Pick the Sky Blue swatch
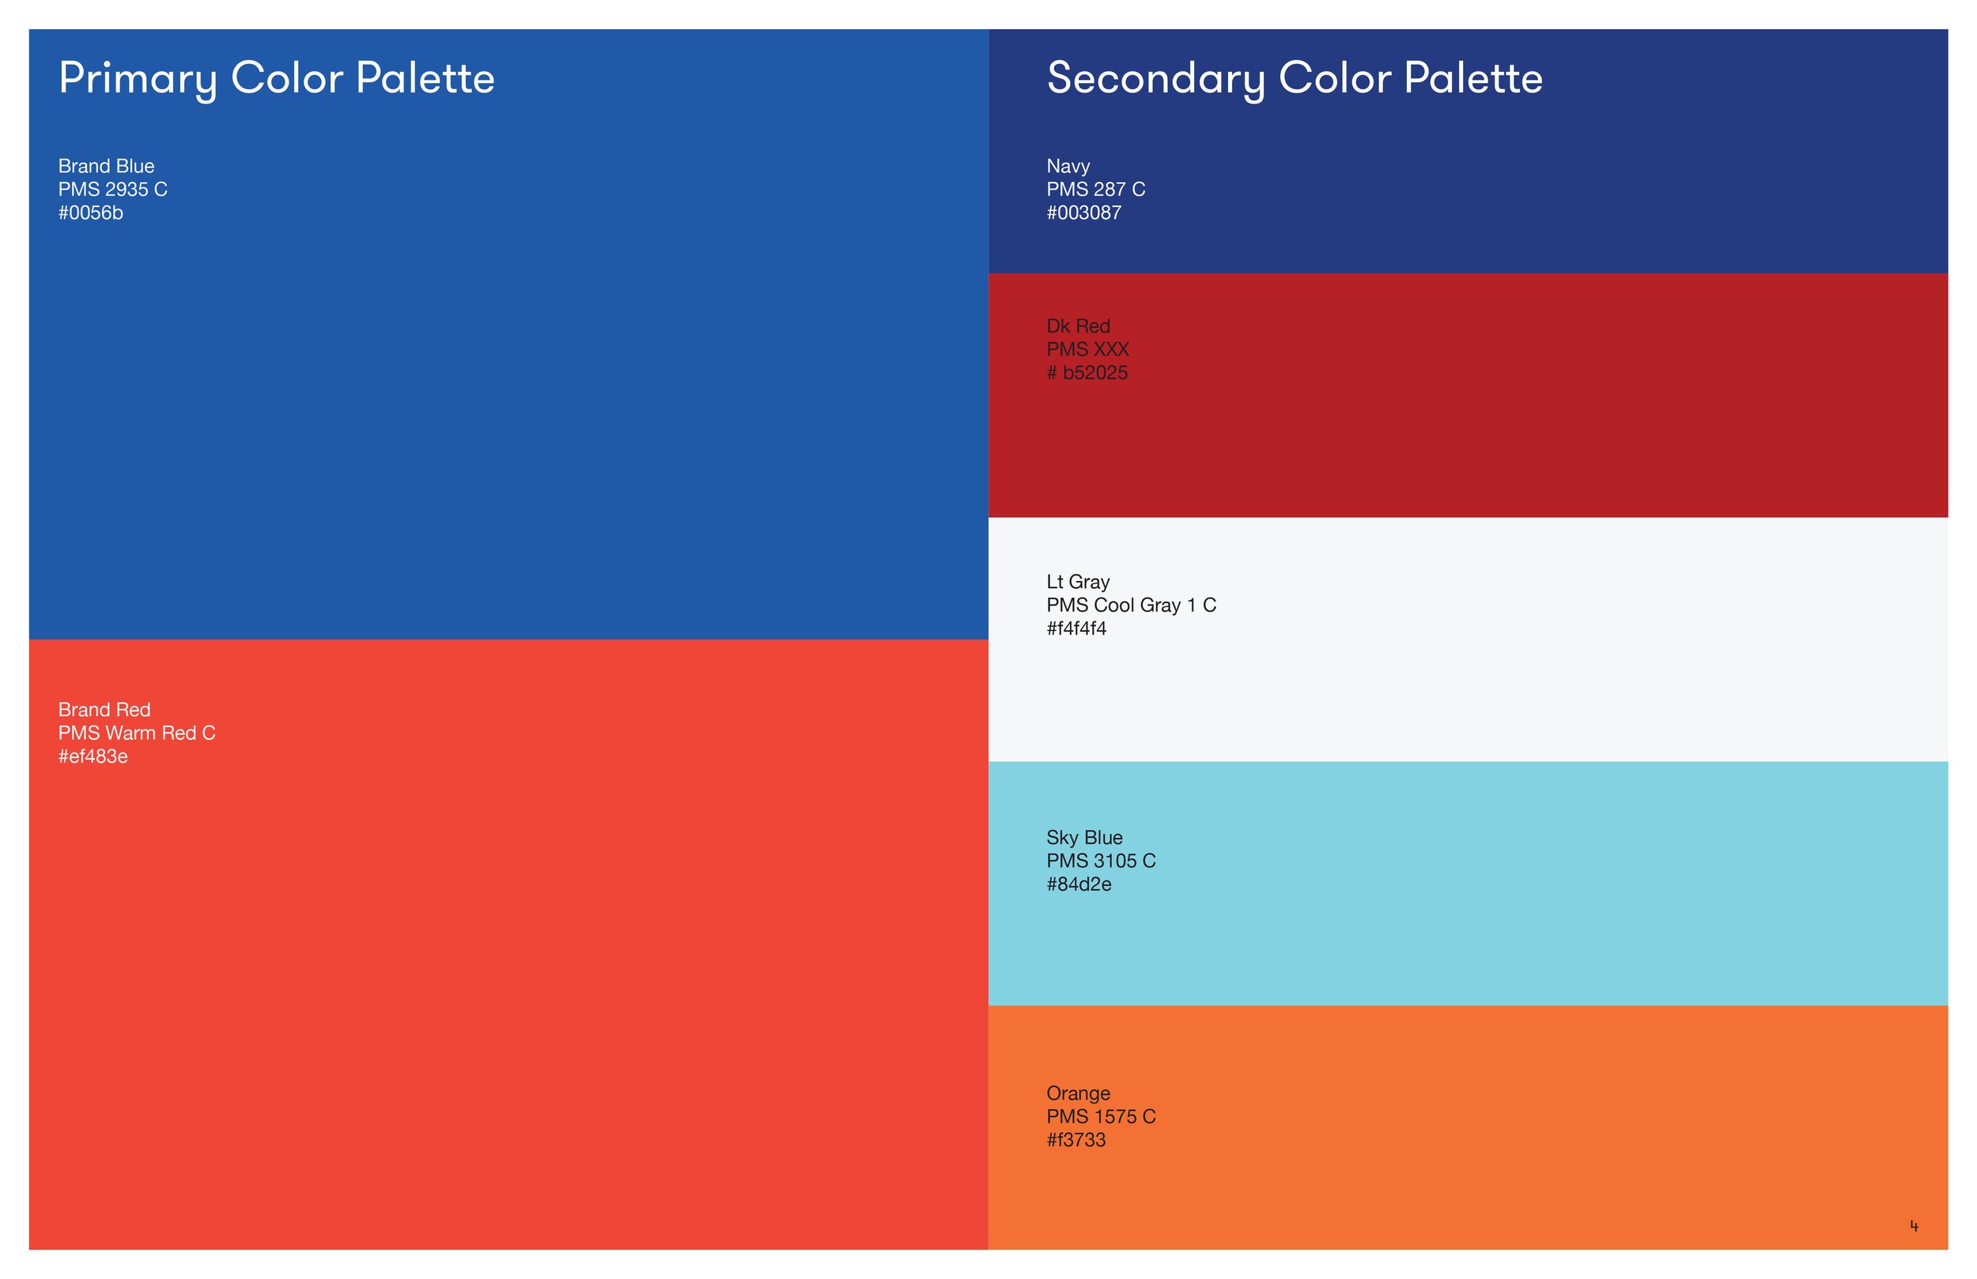Viewport: 1977px width, 1279px height. (x=1468, y=884)
